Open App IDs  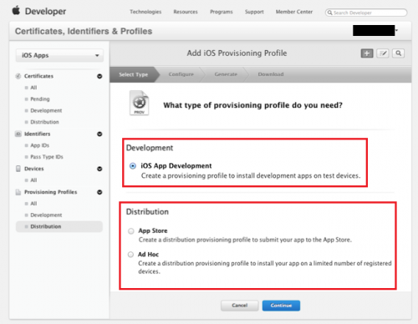coord(39,145)
